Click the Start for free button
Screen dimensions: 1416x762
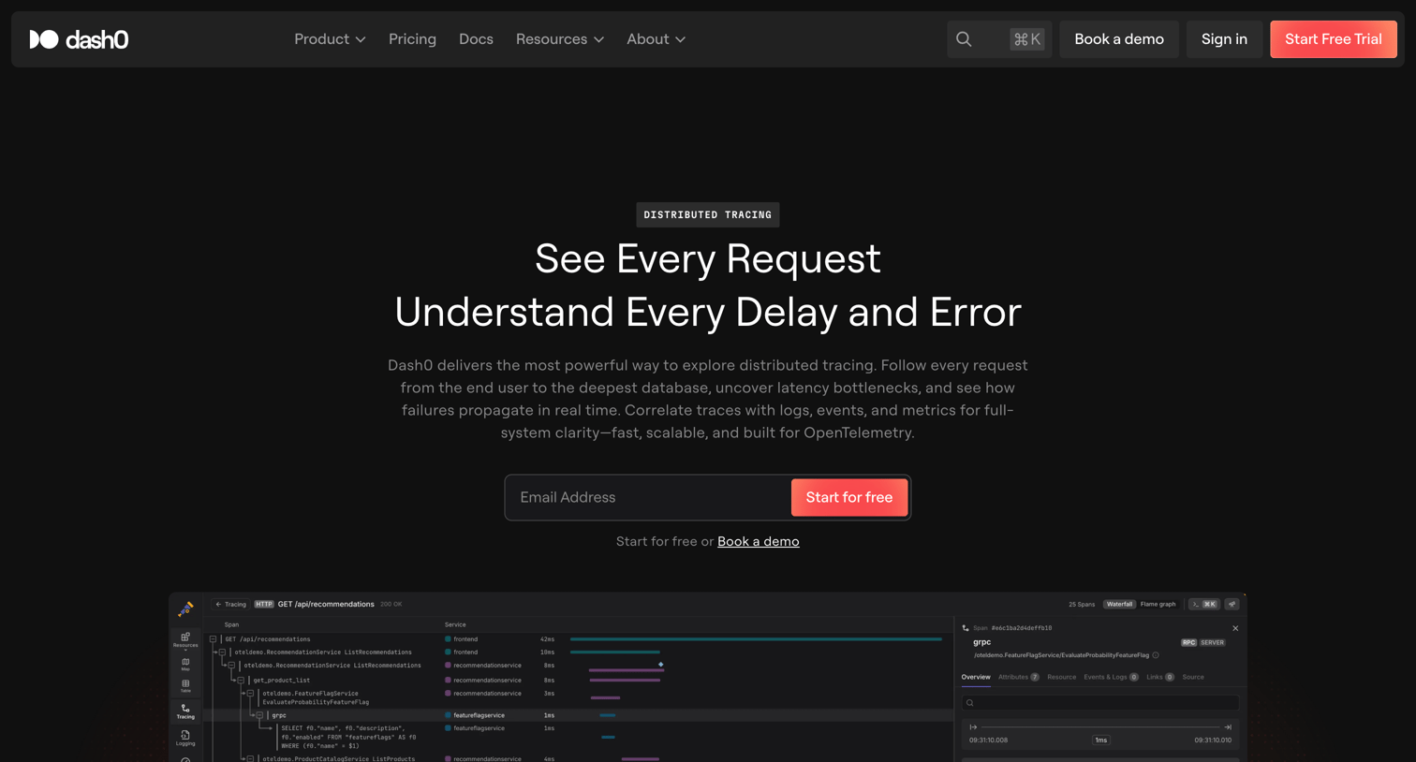pos(849,497)
